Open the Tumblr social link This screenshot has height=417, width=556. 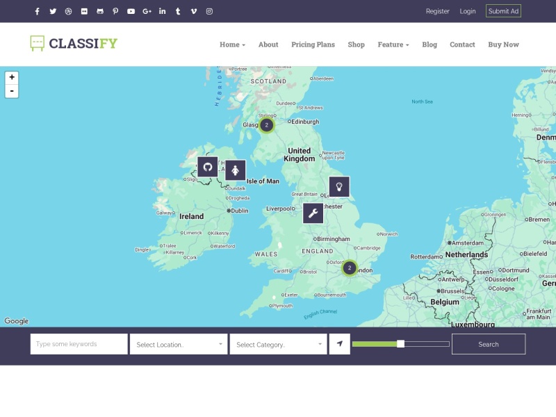[x=178, y=11]
